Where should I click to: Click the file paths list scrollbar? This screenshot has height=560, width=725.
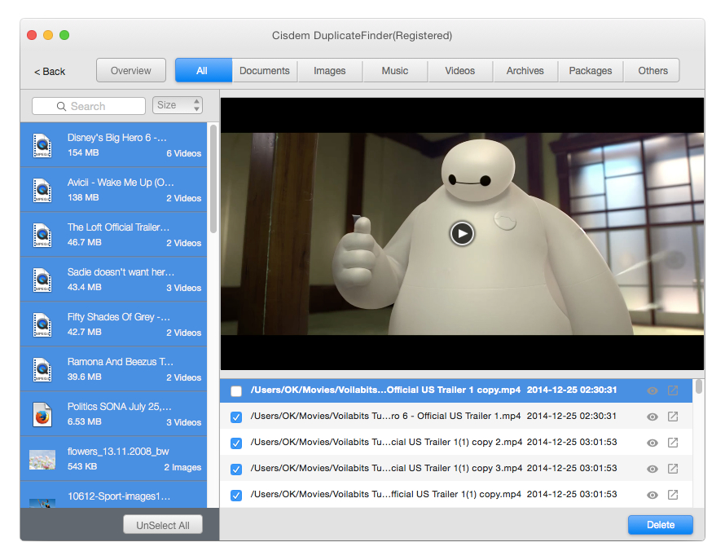(699, 387)
